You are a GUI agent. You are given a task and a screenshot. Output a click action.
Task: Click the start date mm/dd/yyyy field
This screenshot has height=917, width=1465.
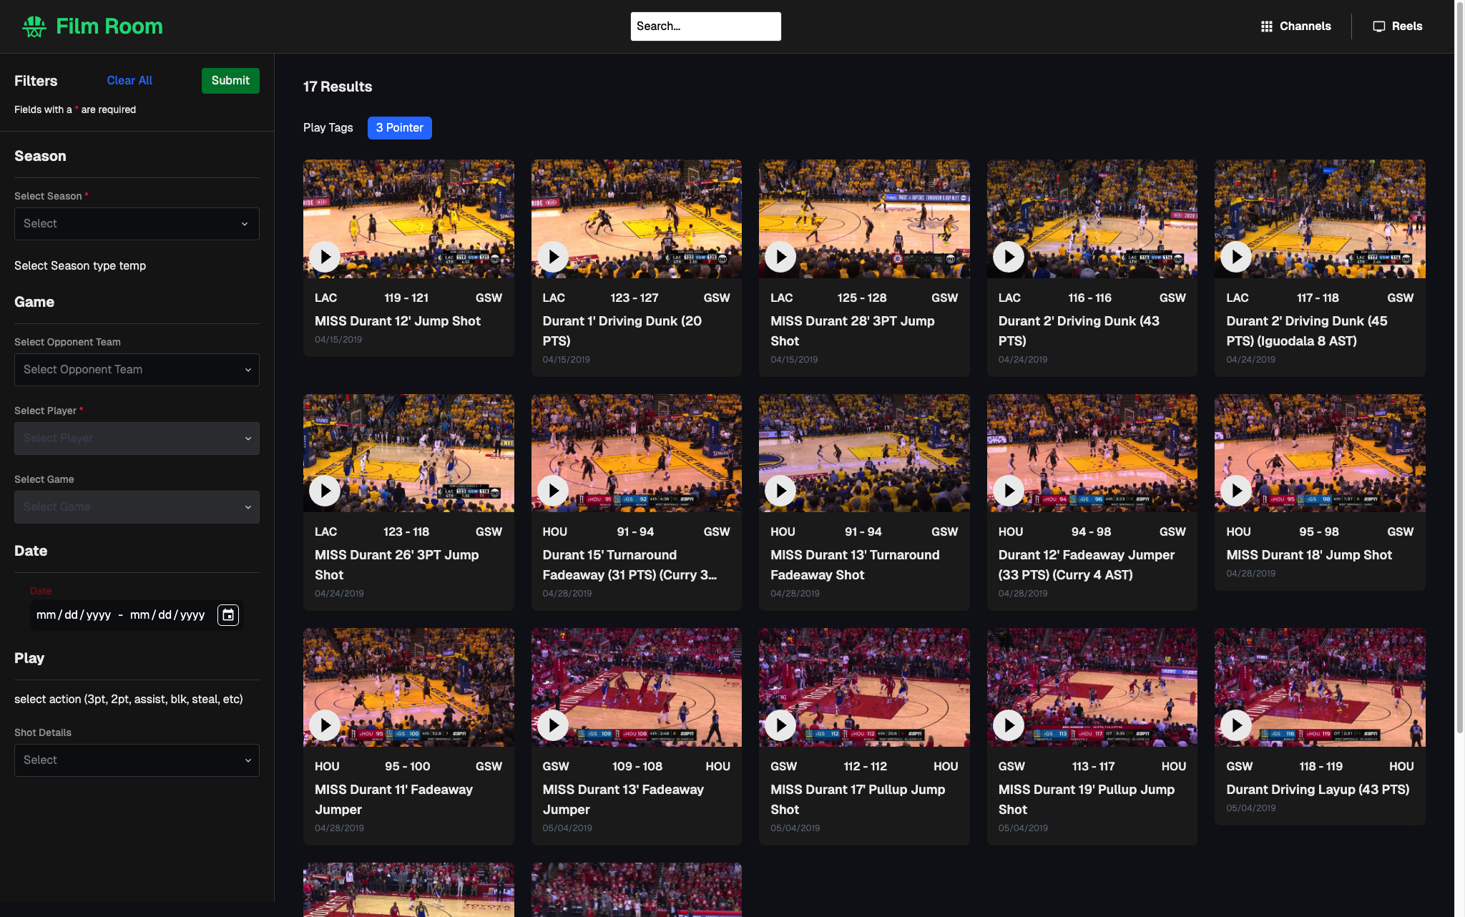click(x=74, y=614)
